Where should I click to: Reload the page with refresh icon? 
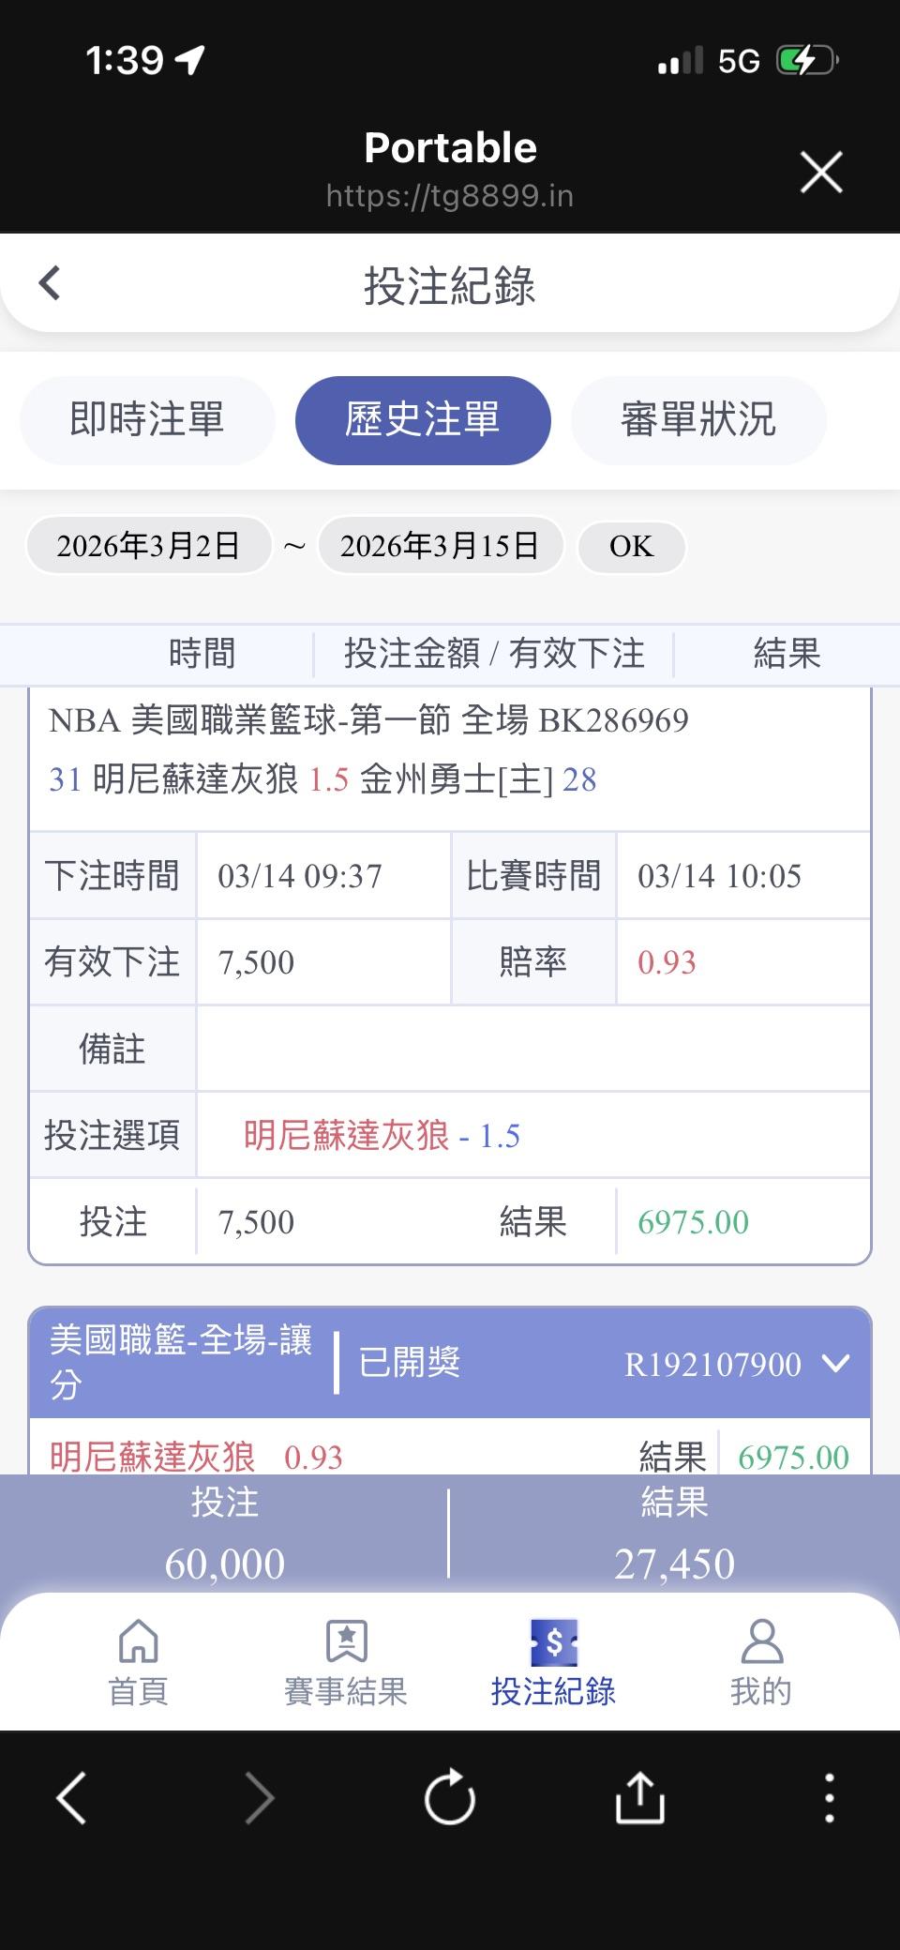point(449,1798)
